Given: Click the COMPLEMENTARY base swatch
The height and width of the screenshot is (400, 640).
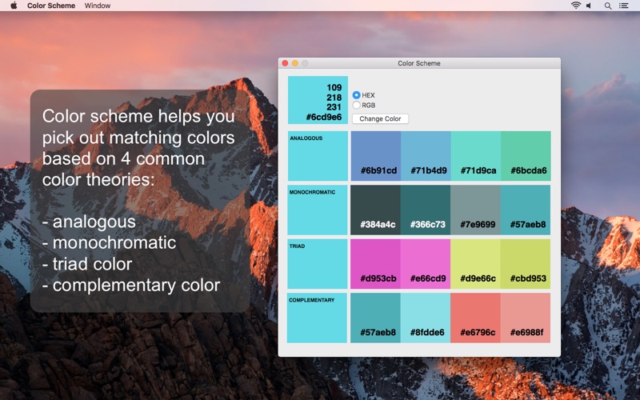Looking at the screenshot, I should pyautogui.click(x=317, y=318).
